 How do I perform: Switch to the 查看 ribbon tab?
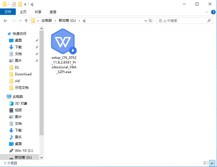(x=53, y=12)
